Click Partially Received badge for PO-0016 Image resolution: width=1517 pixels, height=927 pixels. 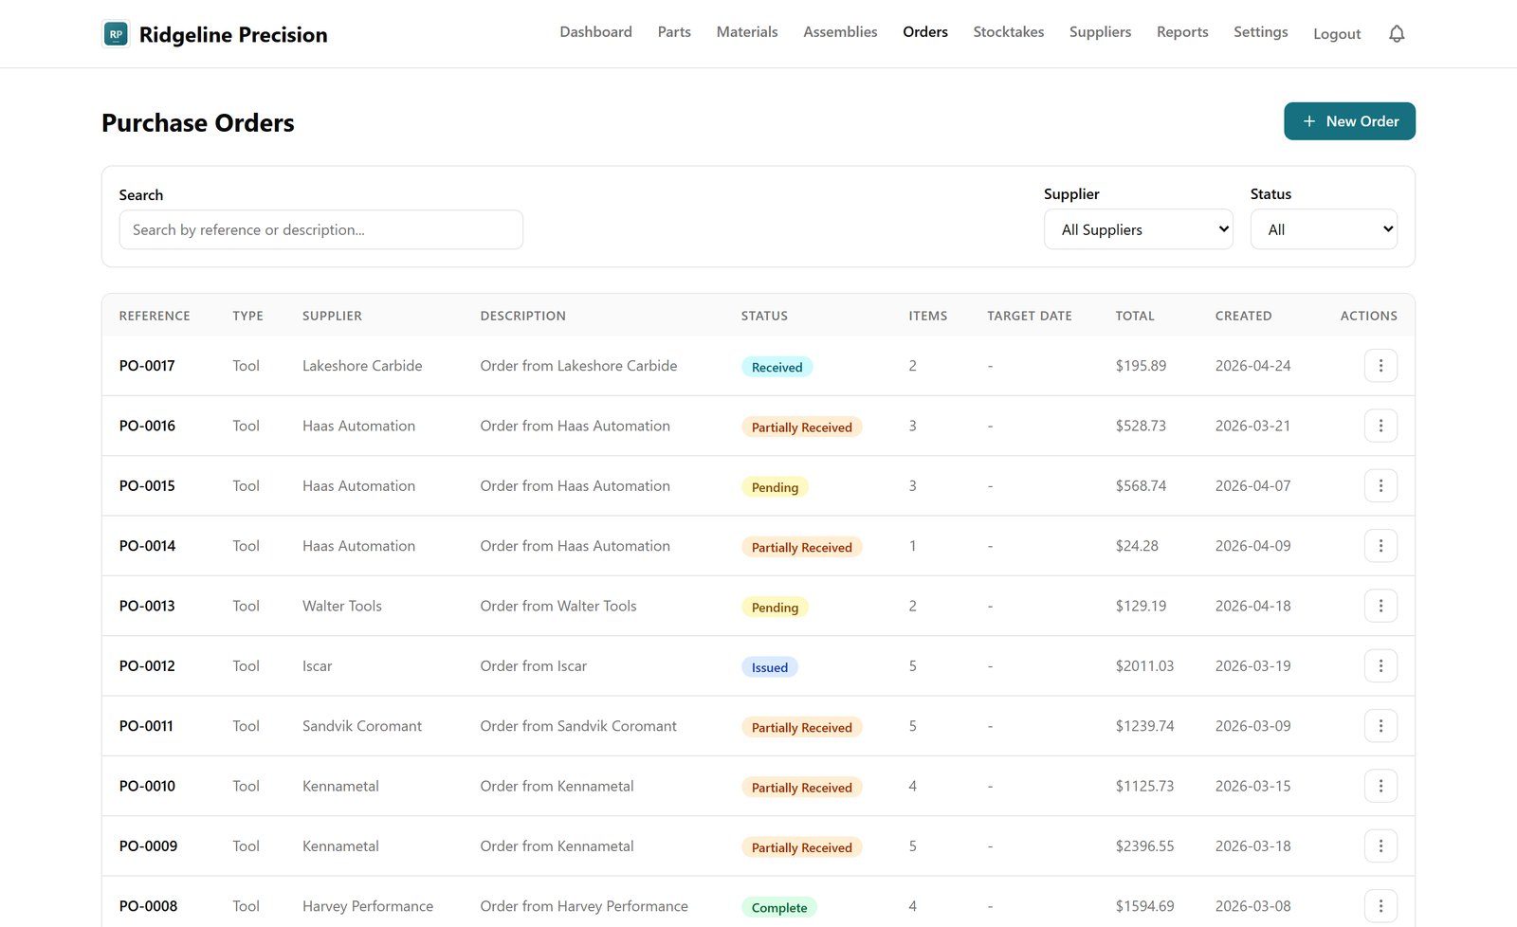click(801, 427)
